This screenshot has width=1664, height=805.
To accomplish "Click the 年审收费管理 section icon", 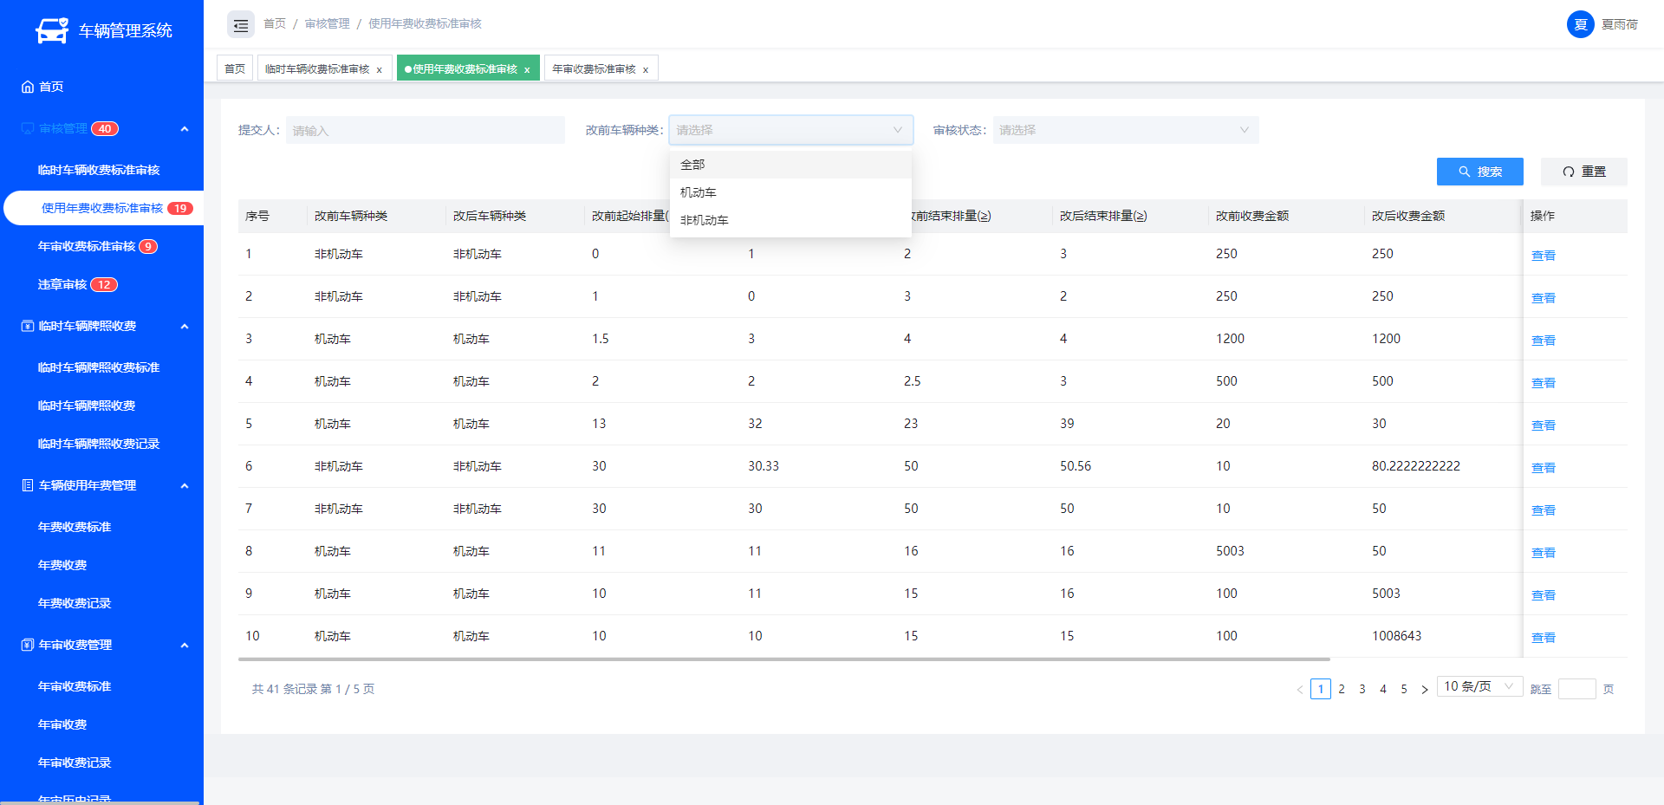I will (28, 645).
